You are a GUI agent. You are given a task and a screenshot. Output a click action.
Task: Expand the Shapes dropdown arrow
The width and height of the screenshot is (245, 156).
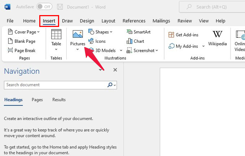point(111,32)
